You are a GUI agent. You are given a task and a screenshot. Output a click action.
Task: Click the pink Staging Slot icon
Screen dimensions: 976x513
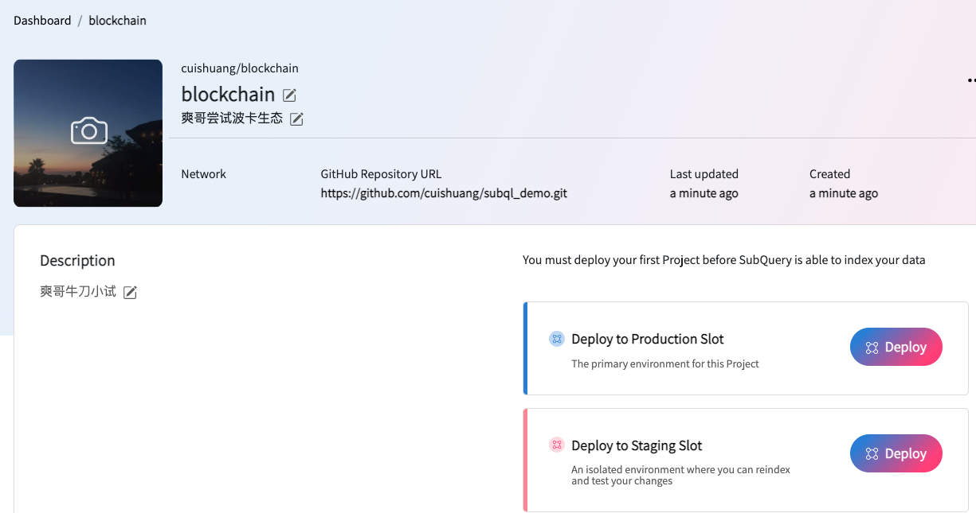tap(557, 445)
